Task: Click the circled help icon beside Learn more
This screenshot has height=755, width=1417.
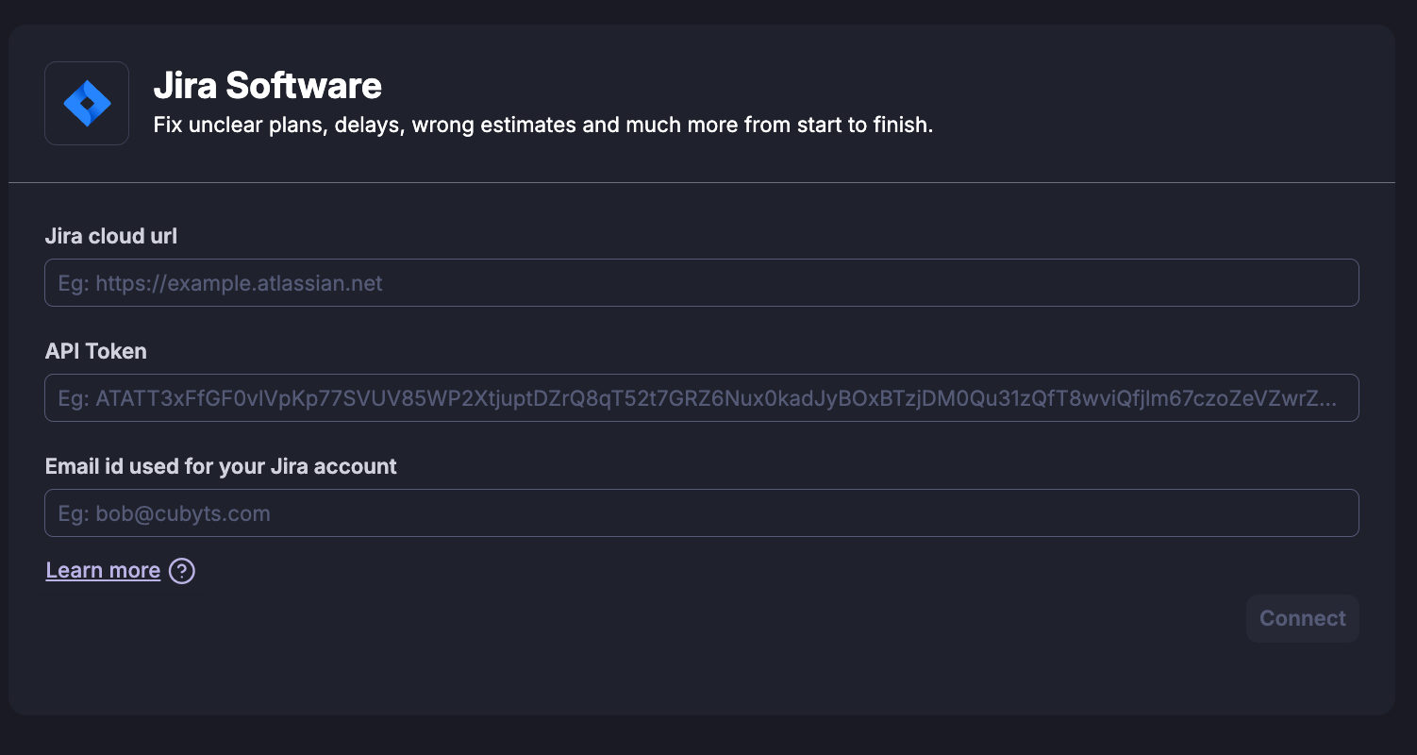Action: pos(181,571)
